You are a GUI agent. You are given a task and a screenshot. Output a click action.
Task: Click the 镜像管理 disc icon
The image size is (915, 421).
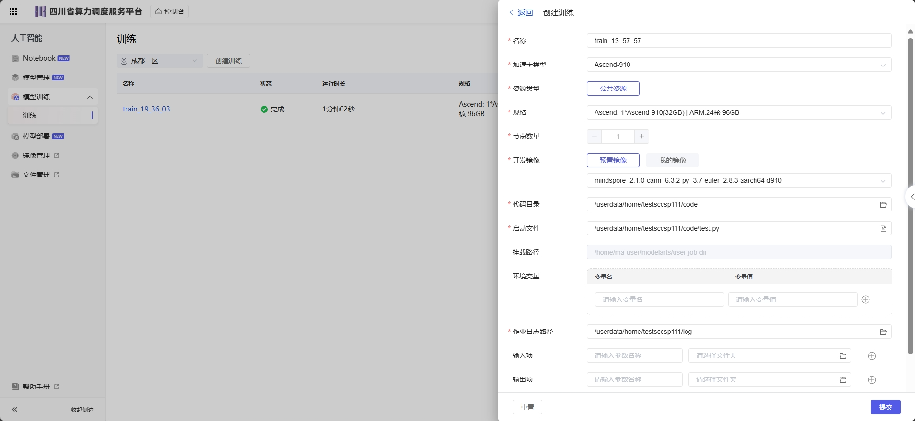point(15,155)
